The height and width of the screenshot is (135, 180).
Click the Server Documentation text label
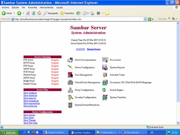pyautogui.click(x=86, y=60)
